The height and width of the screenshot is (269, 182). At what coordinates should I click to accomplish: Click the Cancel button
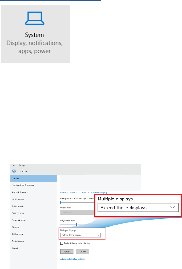click(x=83, y=252)
